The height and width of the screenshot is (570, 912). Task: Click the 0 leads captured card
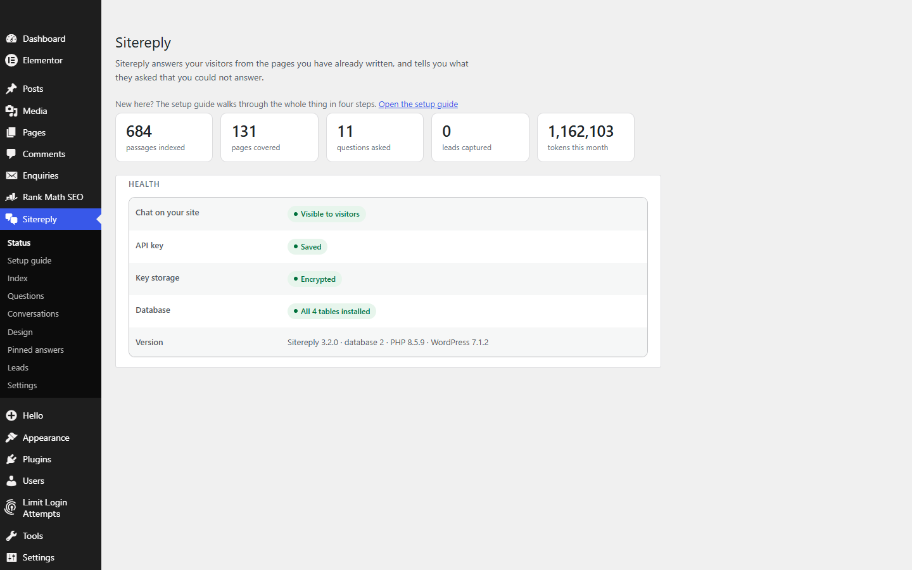[480, 137]
